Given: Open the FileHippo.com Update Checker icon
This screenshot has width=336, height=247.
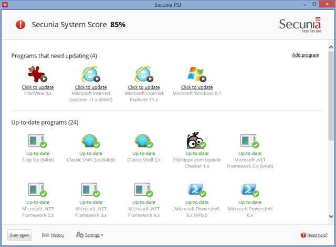Looking at the screenshot, I should 196,141.
